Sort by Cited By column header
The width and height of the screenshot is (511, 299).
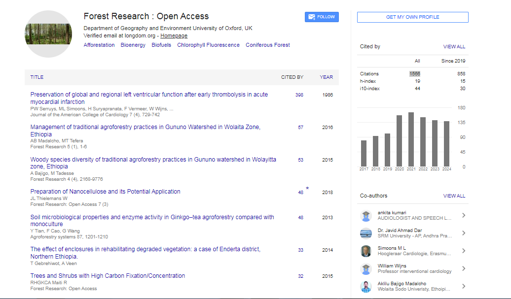tap(292, 77)
